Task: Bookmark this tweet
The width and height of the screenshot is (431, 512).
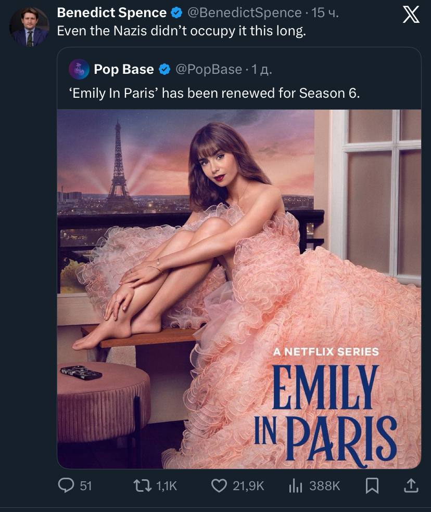Action: [x=372, y=485]
